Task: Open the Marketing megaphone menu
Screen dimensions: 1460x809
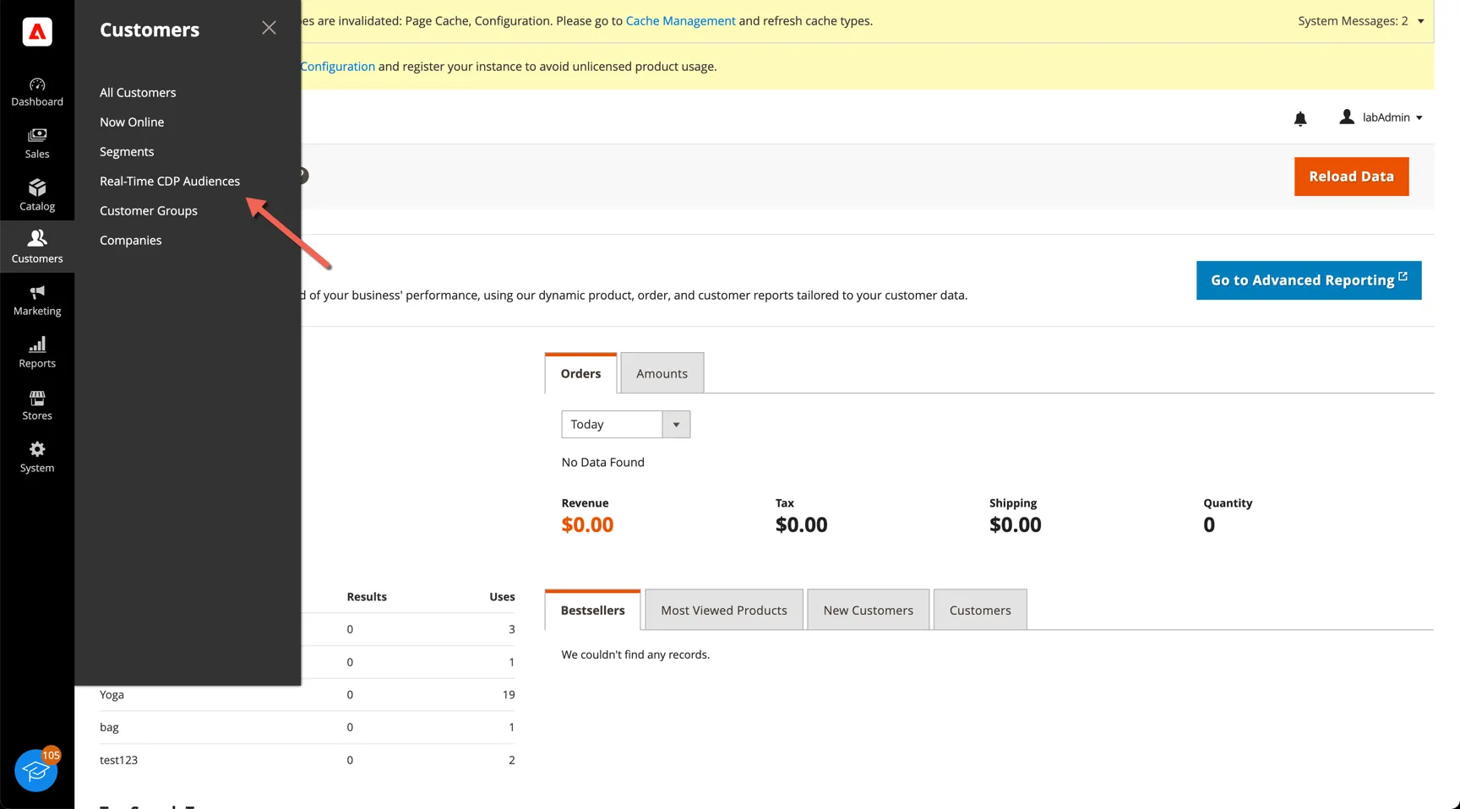Action: pyautogui.click(x=37, y=300)
